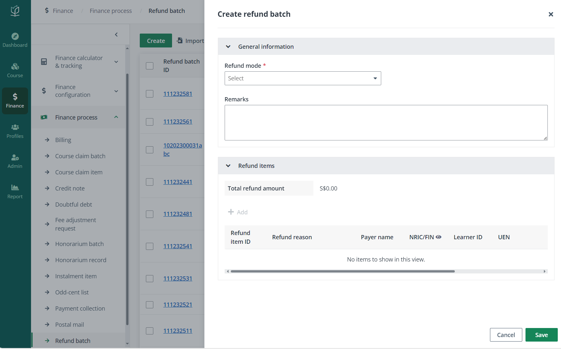Click the arrow icon beside Refund batch

47,341
